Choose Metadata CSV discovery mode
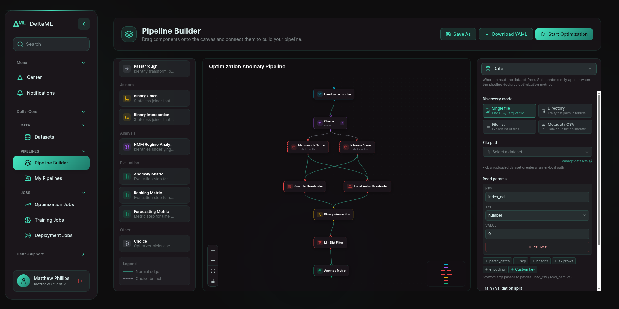This screenshot has height=309, width=619. coord(565,127)
